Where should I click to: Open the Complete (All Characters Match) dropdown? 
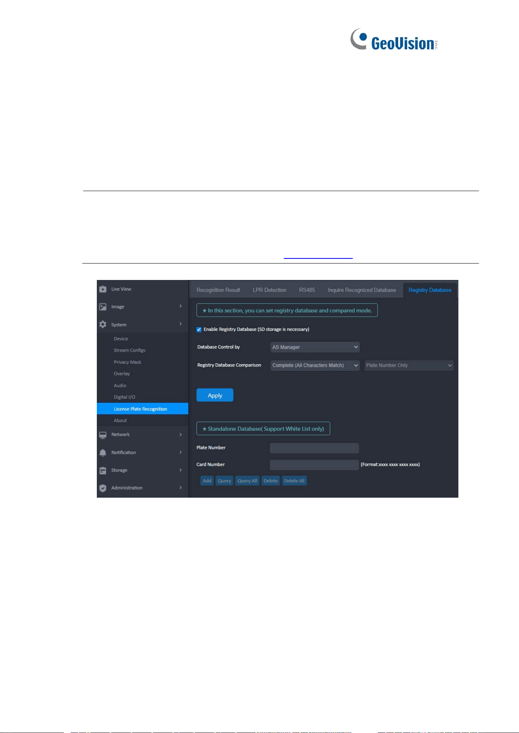click(315, 365)
